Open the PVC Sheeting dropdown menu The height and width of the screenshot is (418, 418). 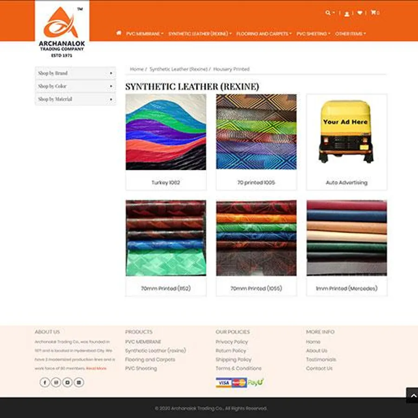313,33
